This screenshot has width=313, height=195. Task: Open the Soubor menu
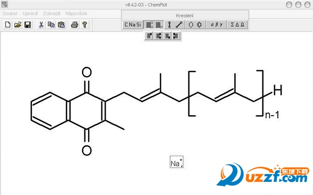tap(10, 14)
